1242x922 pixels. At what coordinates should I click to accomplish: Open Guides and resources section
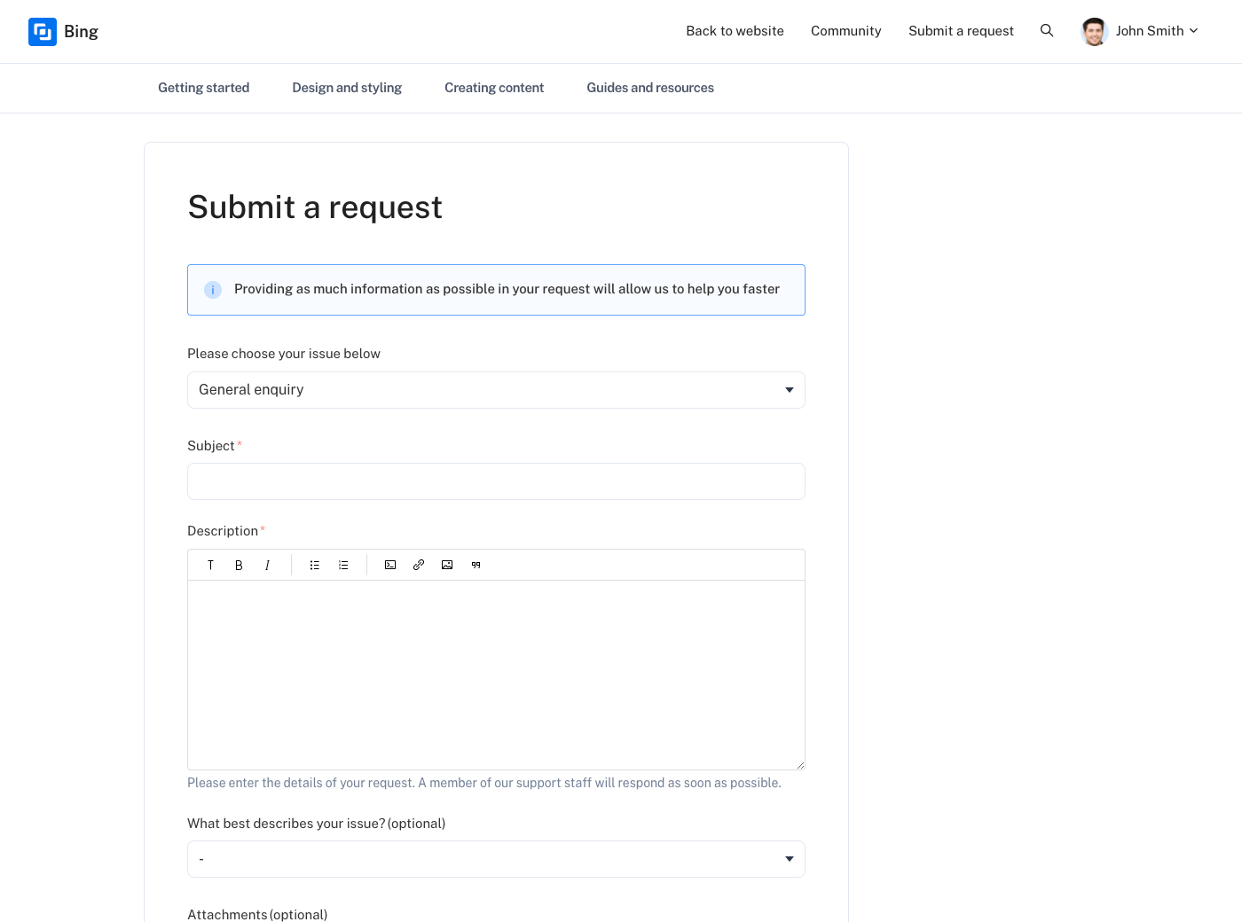[650, 88]
